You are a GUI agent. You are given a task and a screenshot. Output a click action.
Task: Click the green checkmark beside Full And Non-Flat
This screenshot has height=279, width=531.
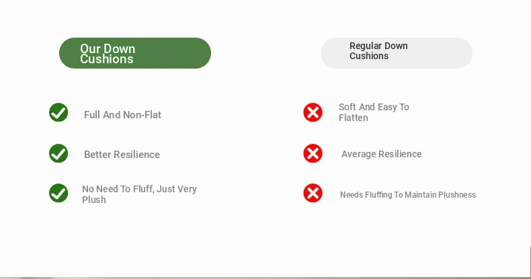pos(58,112)
